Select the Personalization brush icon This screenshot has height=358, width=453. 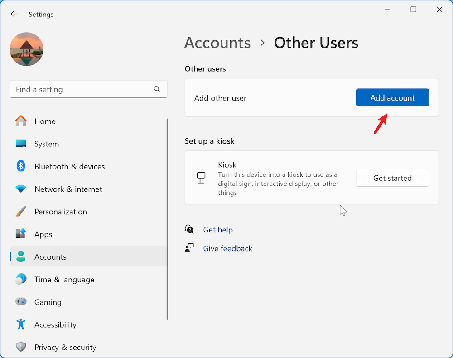[21, 212]
